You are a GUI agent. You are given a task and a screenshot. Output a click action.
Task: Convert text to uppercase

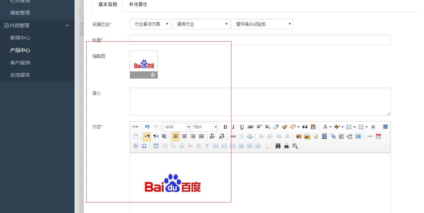click(212, 136)
